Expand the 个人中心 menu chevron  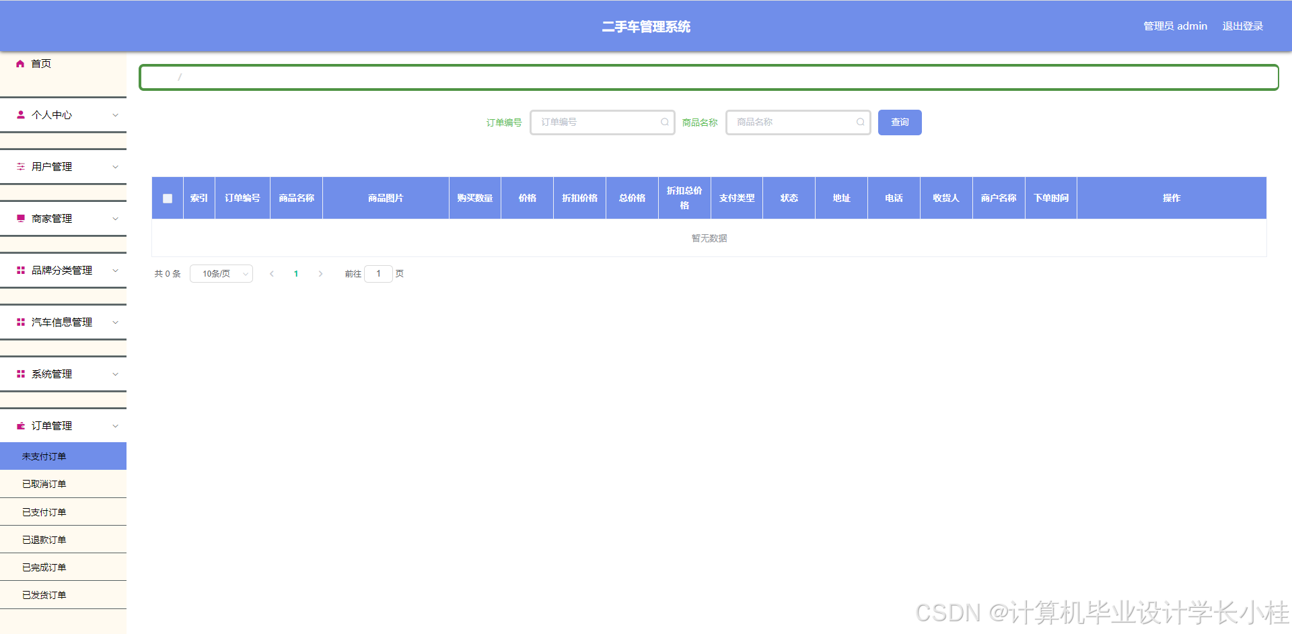pyautogui.click(x=115, y=115)
